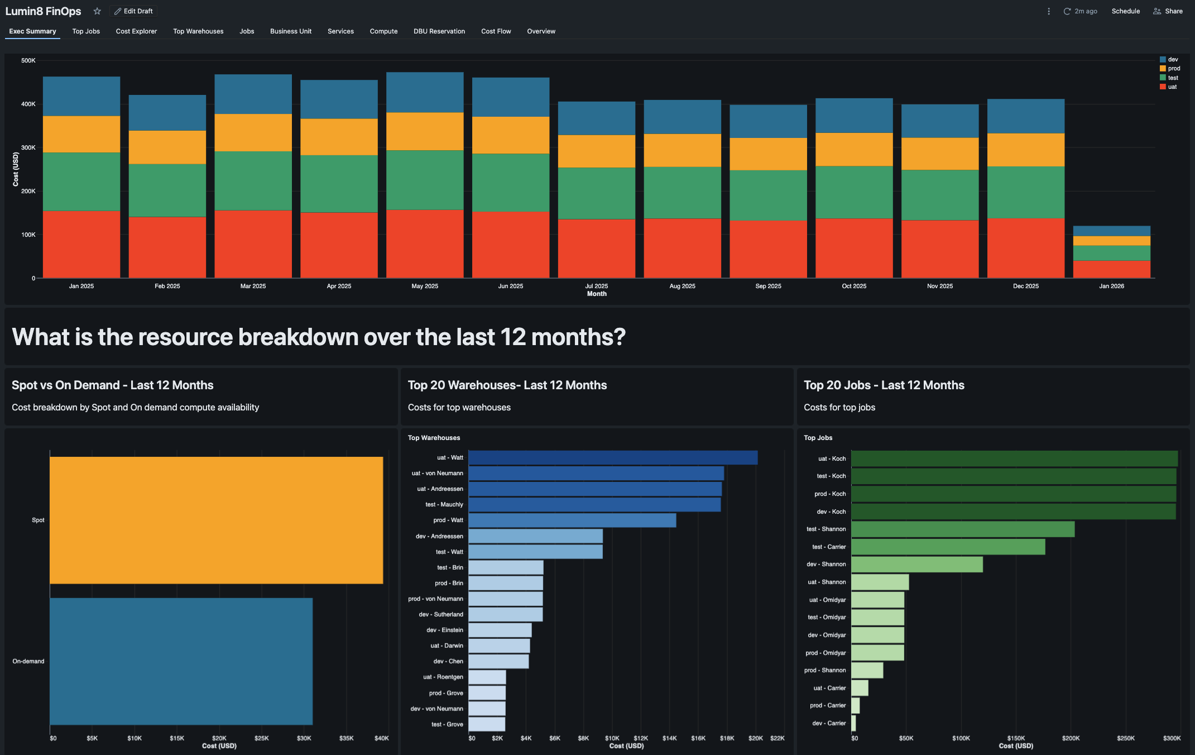Star the Lumin8 FinOps dashboard as favorite

point(97,11)
